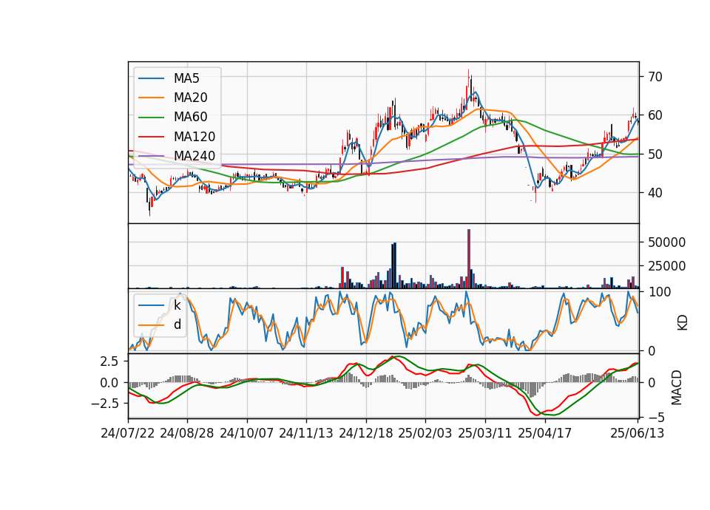Click the red MA120 legend line
Screen dimensions: 710x510
click(x=151, y=137)
